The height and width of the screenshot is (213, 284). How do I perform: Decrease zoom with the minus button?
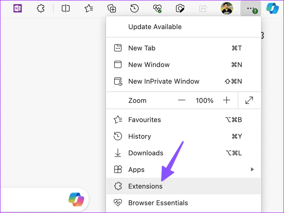182,101
